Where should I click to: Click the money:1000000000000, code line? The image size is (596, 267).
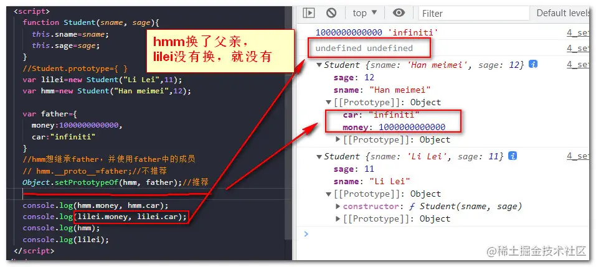(77, 125)
